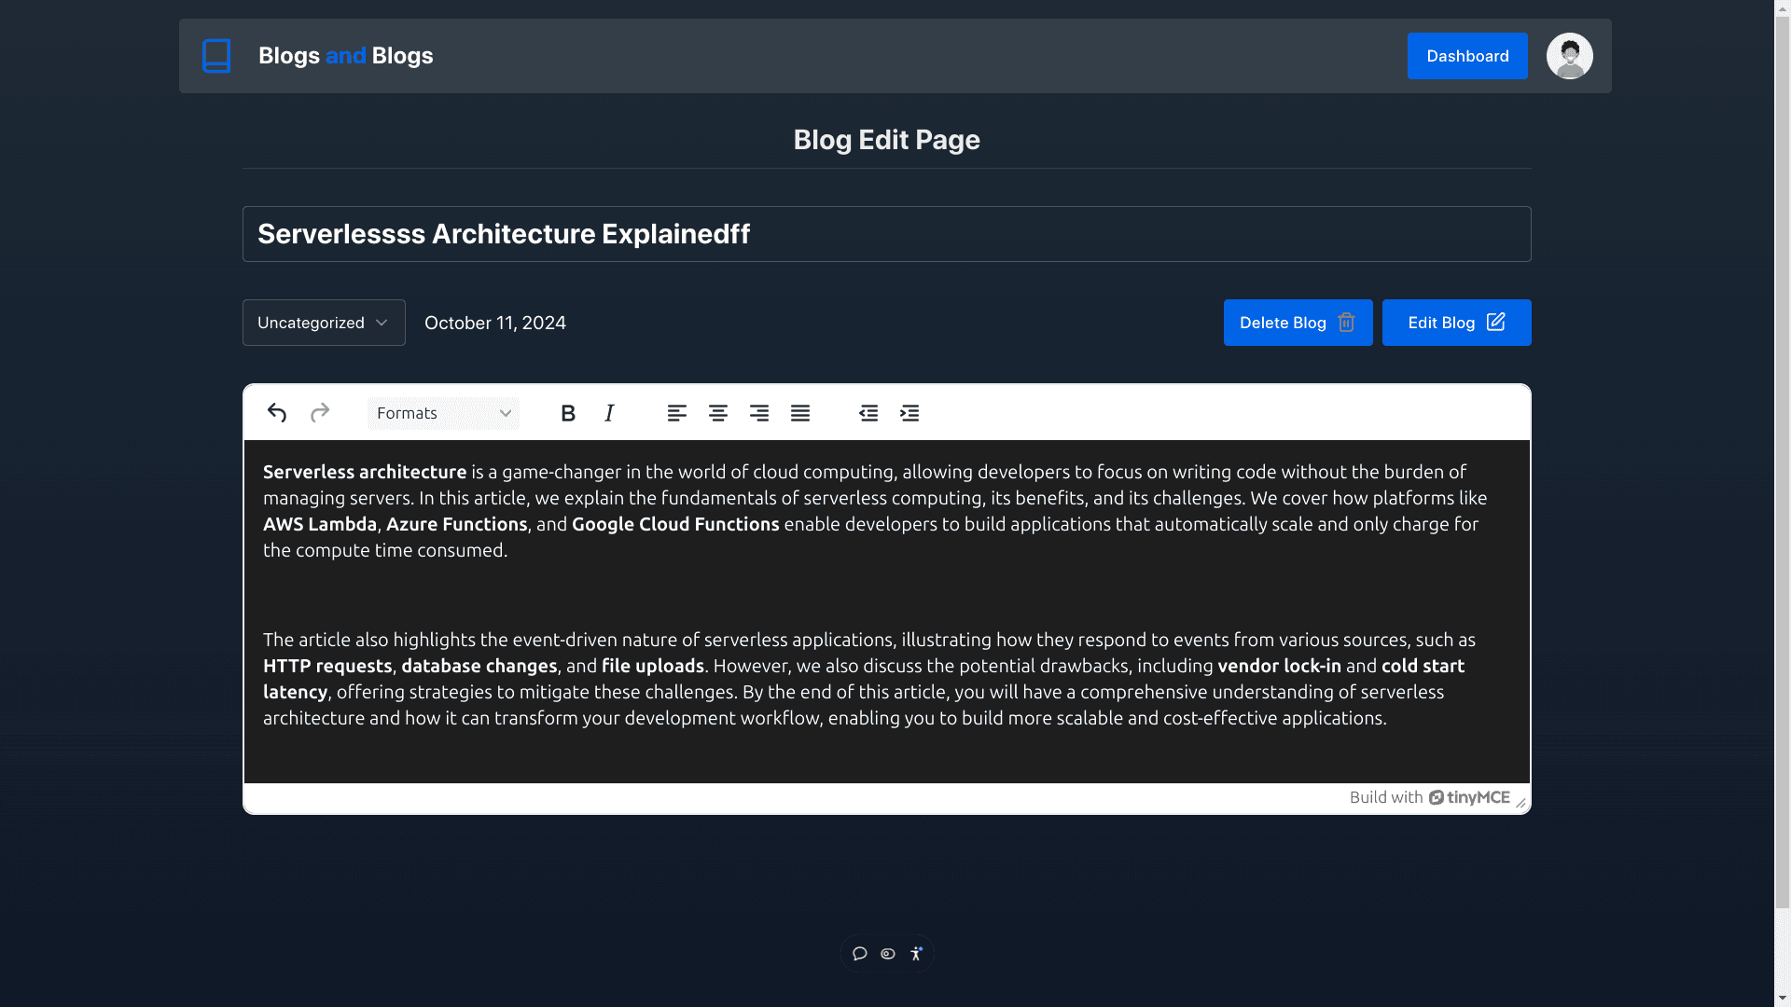The height and width of the screenshot is (1007, 1791).
Task: Click the undo arrow in editor toolbar
Action: tap(277, 413)
